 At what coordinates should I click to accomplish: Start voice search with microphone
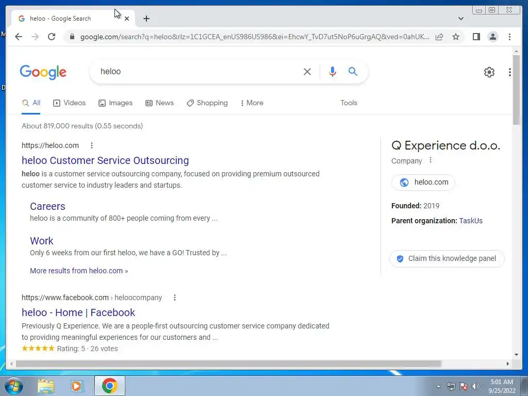pyautogui.click(x=332, y=71)
